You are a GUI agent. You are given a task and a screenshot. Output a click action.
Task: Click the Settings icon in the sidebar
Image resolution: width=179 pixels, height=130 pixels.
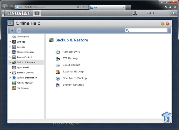pyautogui.click(x=14, y=42)
